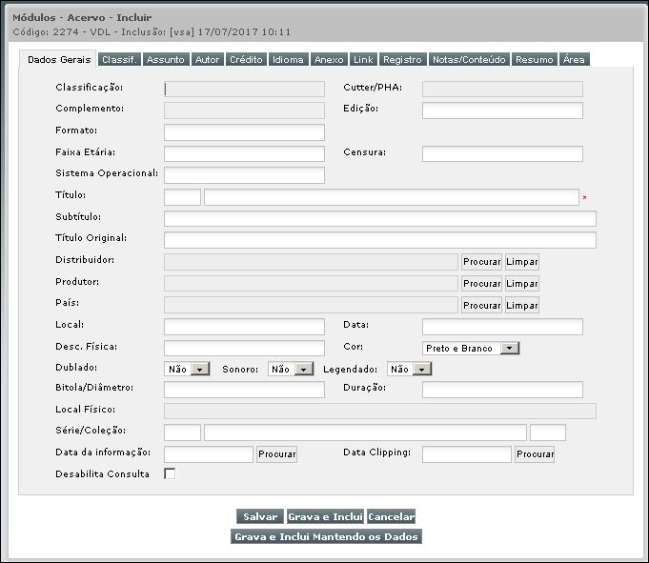
Task: Click the Data input field
Action: (x=502, y=327)
